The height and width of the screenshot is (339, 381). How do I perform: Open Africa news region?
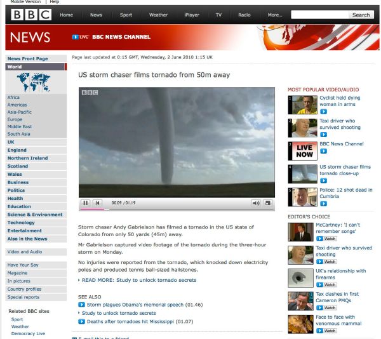click(13, 97)
